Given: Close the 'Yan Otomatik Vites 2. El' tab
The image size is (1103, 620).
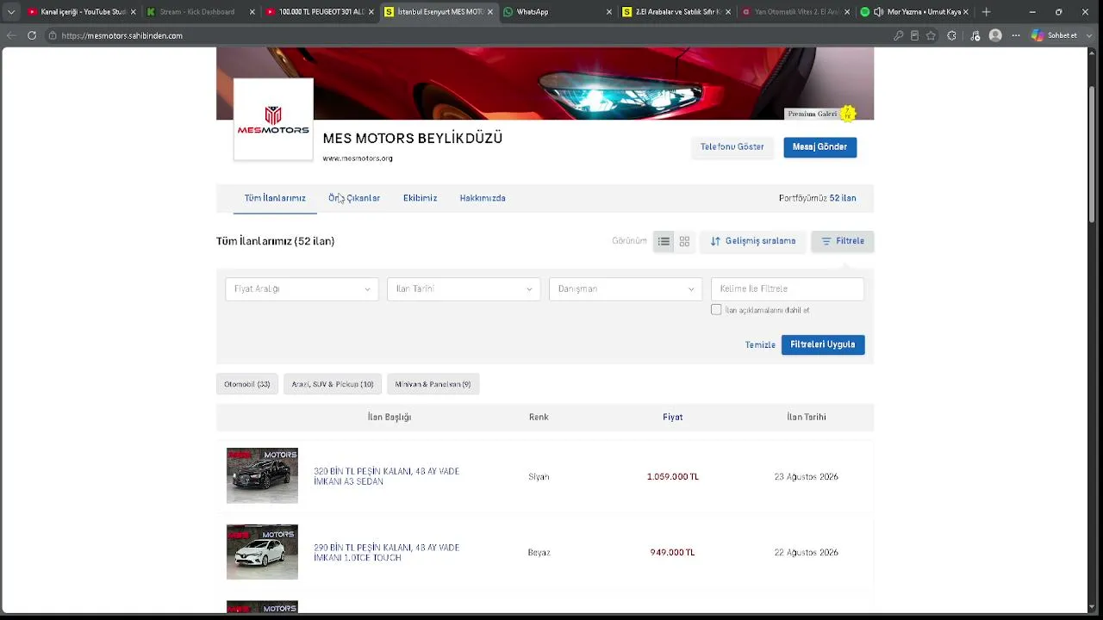Looking at the screenshot, I should [x=847, y=12].
